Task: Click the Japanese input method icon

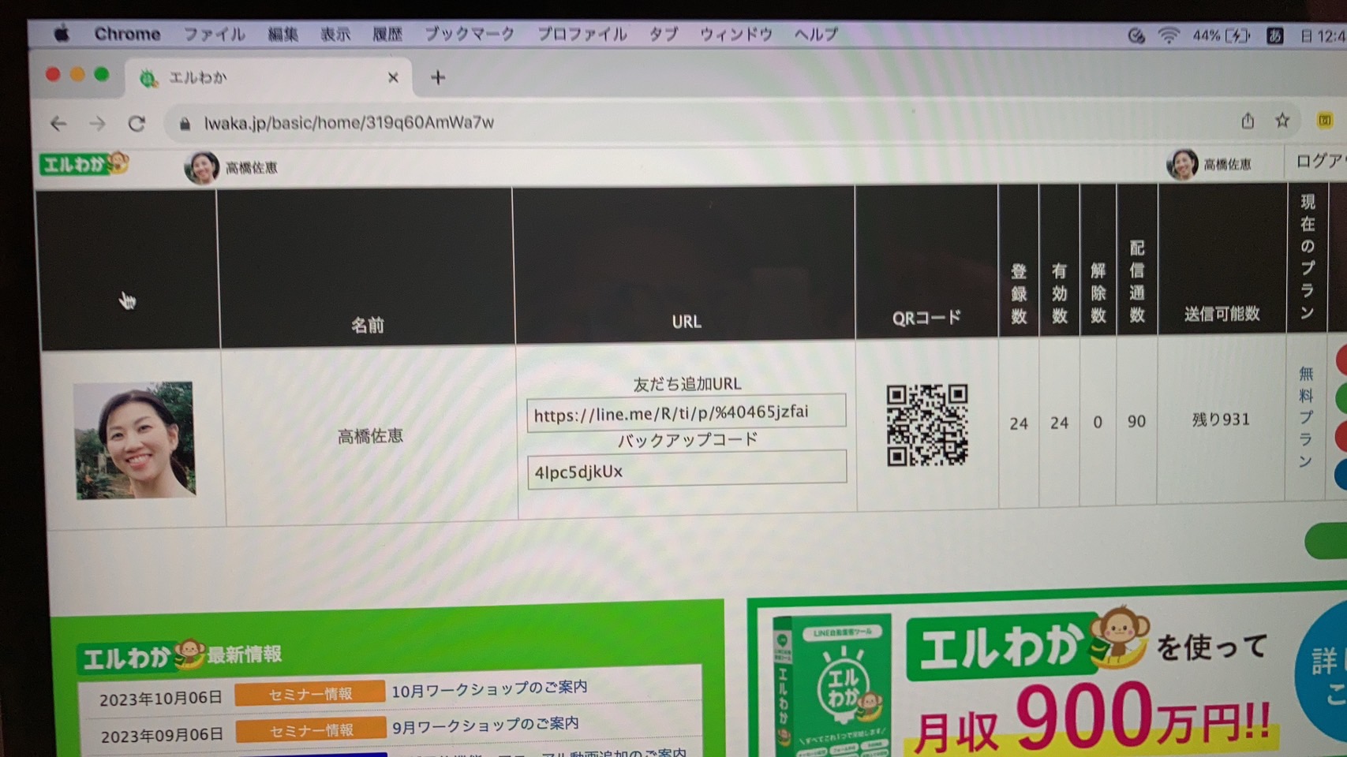Action: point(1274,35)
